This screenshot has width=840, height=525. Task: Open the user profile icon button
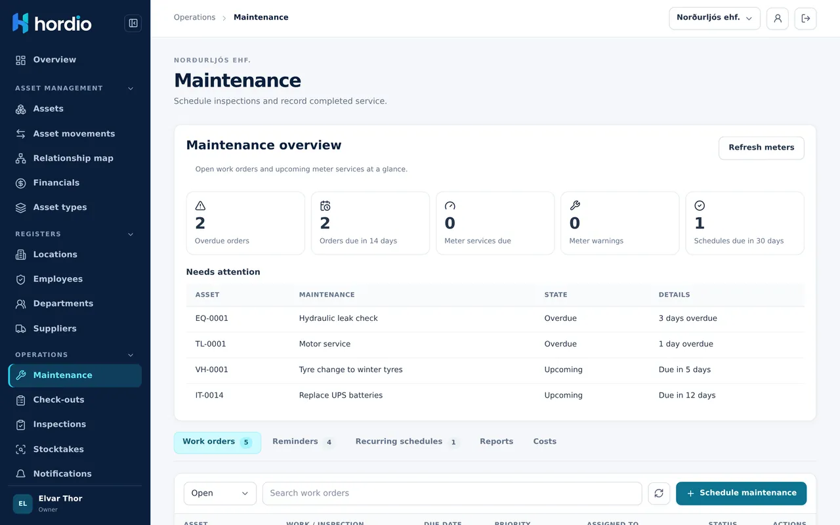(x=778, y=18)
